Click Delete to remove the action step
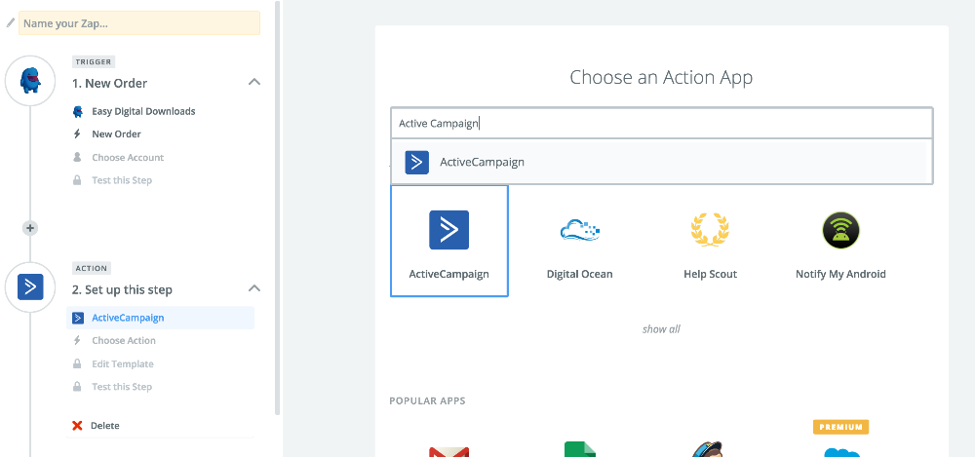 pos(105,426)
